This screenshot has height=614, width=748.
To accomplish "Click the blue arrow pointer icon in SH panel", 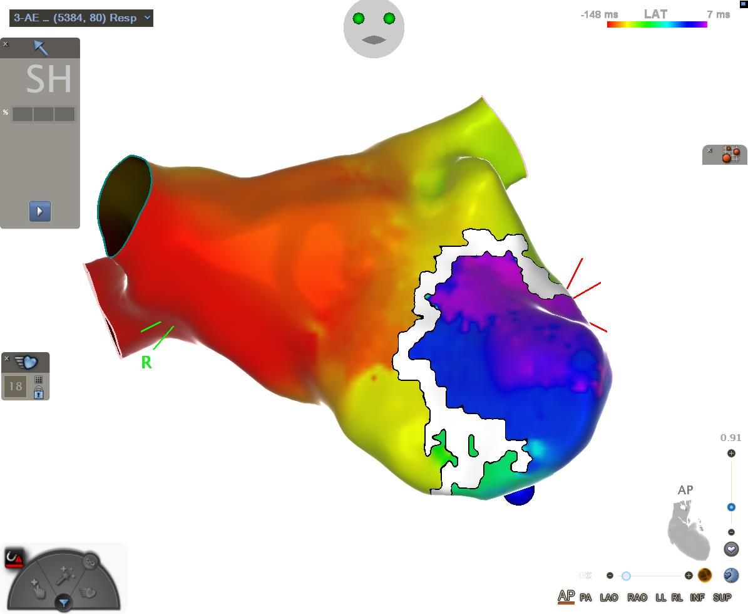I will point(41,48).
